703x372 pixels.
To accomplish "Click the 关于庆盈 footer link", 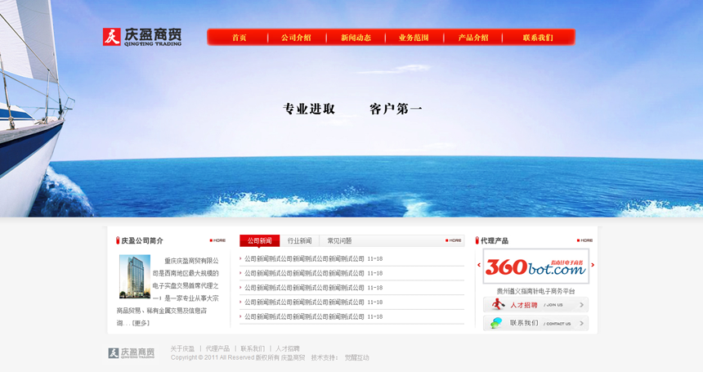I will [x=182, y=348].
